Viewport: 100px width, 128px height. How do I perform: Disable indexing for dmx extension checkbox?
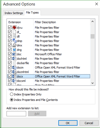(x=10, y=45)
